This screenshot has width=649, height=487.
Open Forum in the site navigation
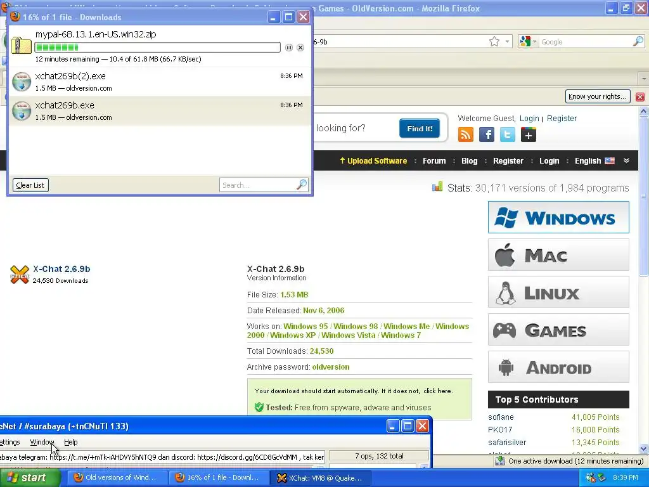[434, 160]
